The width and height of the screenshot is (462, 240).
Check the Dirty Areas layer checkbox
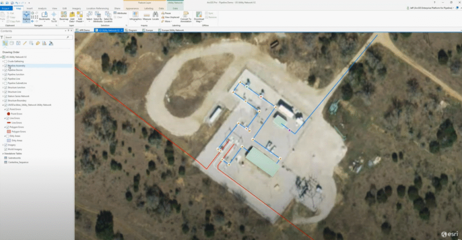[8, 136]
